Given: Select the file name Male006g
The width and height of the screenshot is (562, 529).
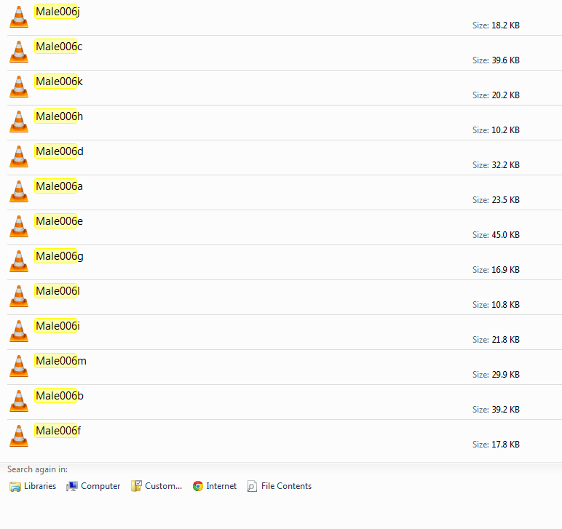Looking at the screenshot, I should 60,256.
